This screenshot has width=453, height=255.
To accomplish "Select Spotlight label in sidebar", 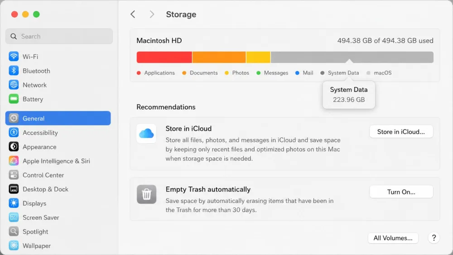I will 35,231.
